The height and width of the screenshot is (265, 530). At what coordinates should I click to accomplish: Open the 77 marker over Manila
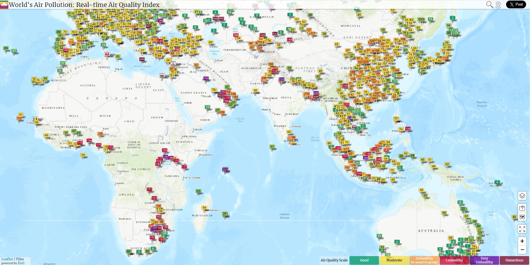tap(396, 119)
